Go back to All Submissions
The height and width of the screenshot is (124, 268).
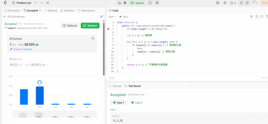[x=14, y=17]
